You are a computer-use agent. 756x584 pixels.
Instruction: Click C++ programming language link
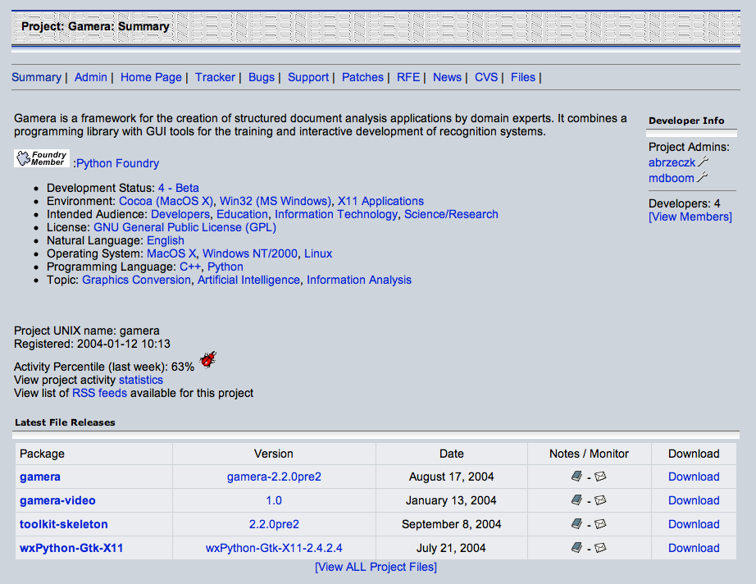tap(190, 267)
